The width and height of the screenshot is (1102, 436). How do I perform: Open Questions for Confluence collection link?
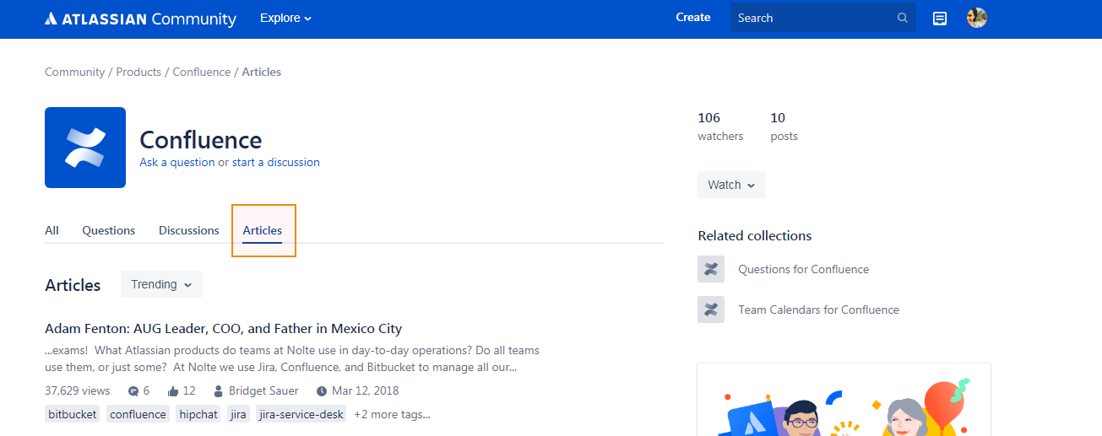coord(804,269)
